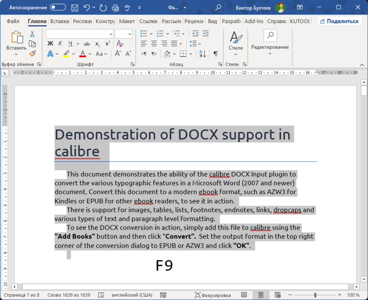Show paragraph marks with the ¶ icon
Image resolution: width=368 pixels, height=300 pixels.
[215, 54]
